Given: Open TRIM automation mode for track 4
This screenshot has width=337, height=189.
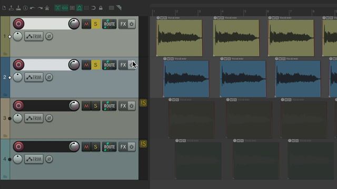Looking at the screenshot, I should click(x=34, y=159).
